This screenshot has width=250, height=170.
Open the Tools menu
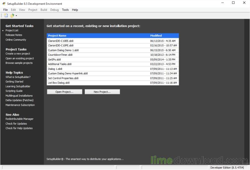click(x=65, y=10)
